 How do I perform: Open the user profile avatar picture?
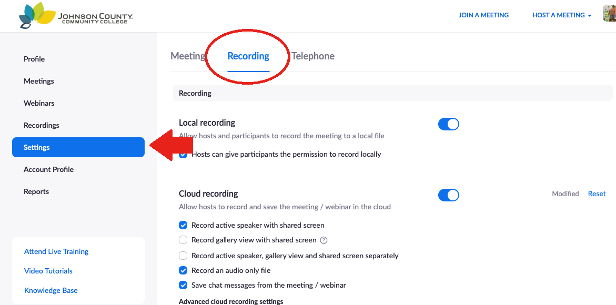point(609,14)
